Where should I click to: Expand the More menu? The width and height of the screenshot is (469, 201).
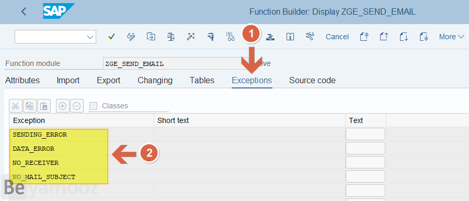(451, 37)
